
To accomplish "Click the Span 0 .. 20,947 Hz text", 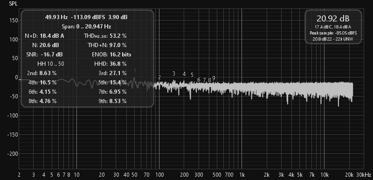I will (x=86, y=27).
